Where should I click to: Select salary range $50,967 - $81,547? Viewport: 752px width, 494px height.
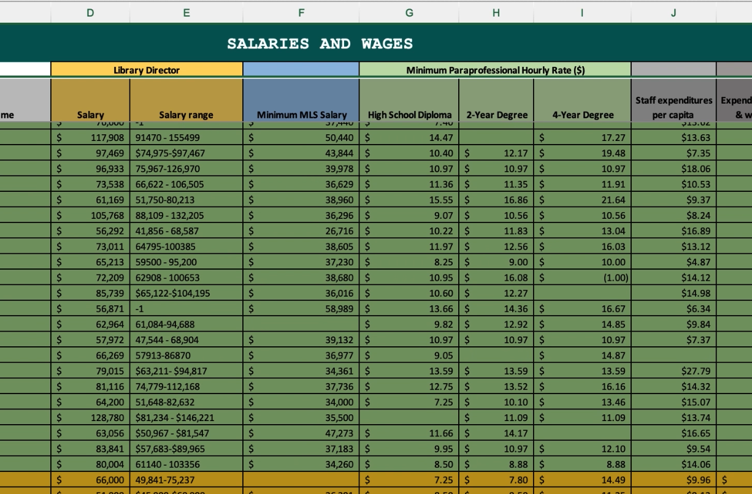[x=186, y=433]
